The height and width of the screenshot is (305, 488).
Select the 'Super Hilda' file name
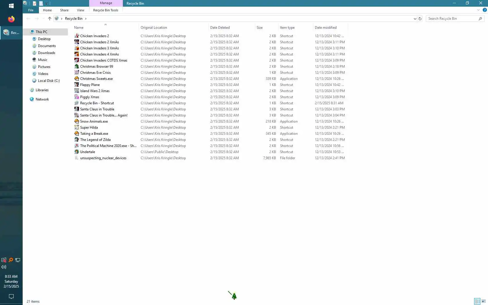point(89,128)
